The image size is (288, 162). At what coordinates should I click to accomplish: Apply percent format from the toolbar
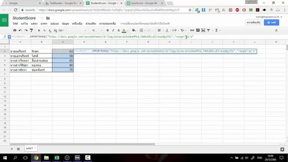[x=45, y=30]
